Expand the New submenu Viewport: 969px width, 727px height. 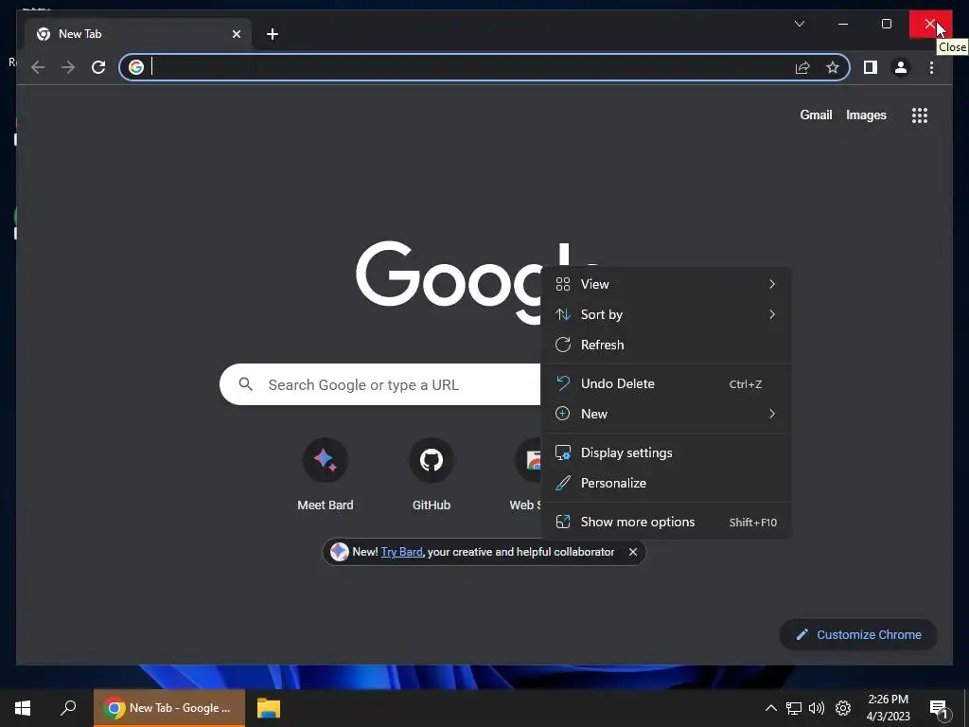click(665, 415)
